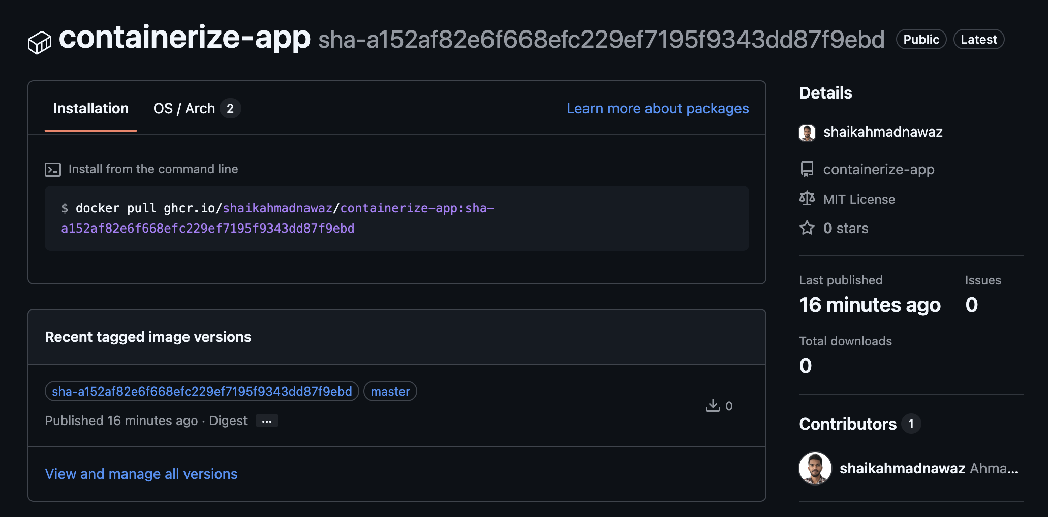Click the terminal icon next to install instructions
This screenshot has height=517, width=1048.
[x=53, y=169]
